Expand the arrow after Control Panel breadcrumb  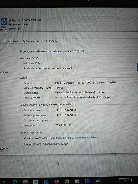[x=21, y=41]
